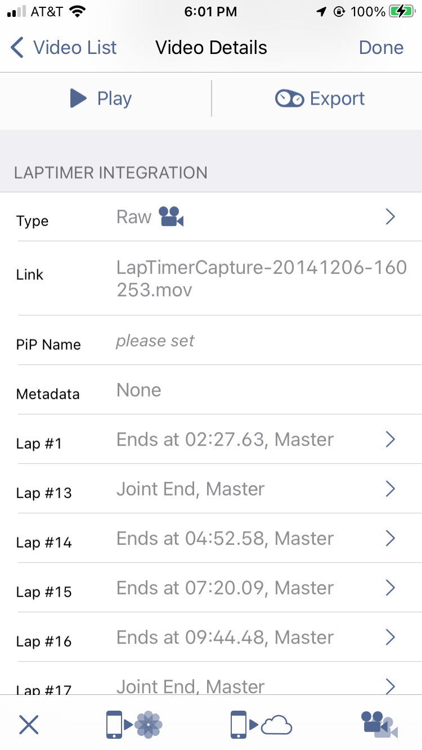This screenshot has height=750, width=422.
Task: Go back to Video List
Action: pos(64,48)
